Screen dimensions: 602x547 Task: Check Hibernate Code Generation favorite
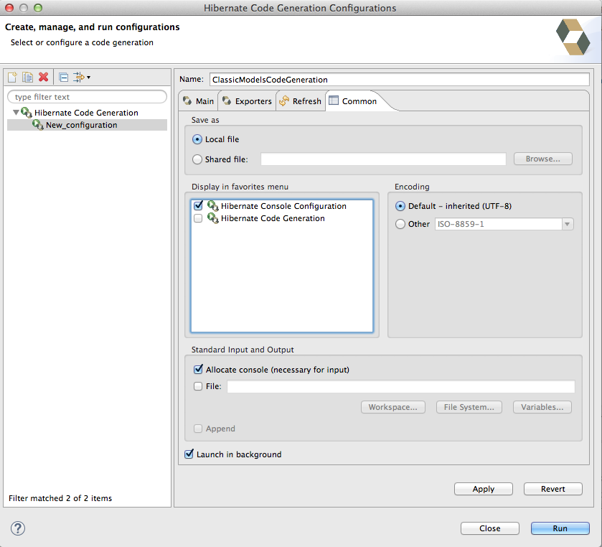198,218
